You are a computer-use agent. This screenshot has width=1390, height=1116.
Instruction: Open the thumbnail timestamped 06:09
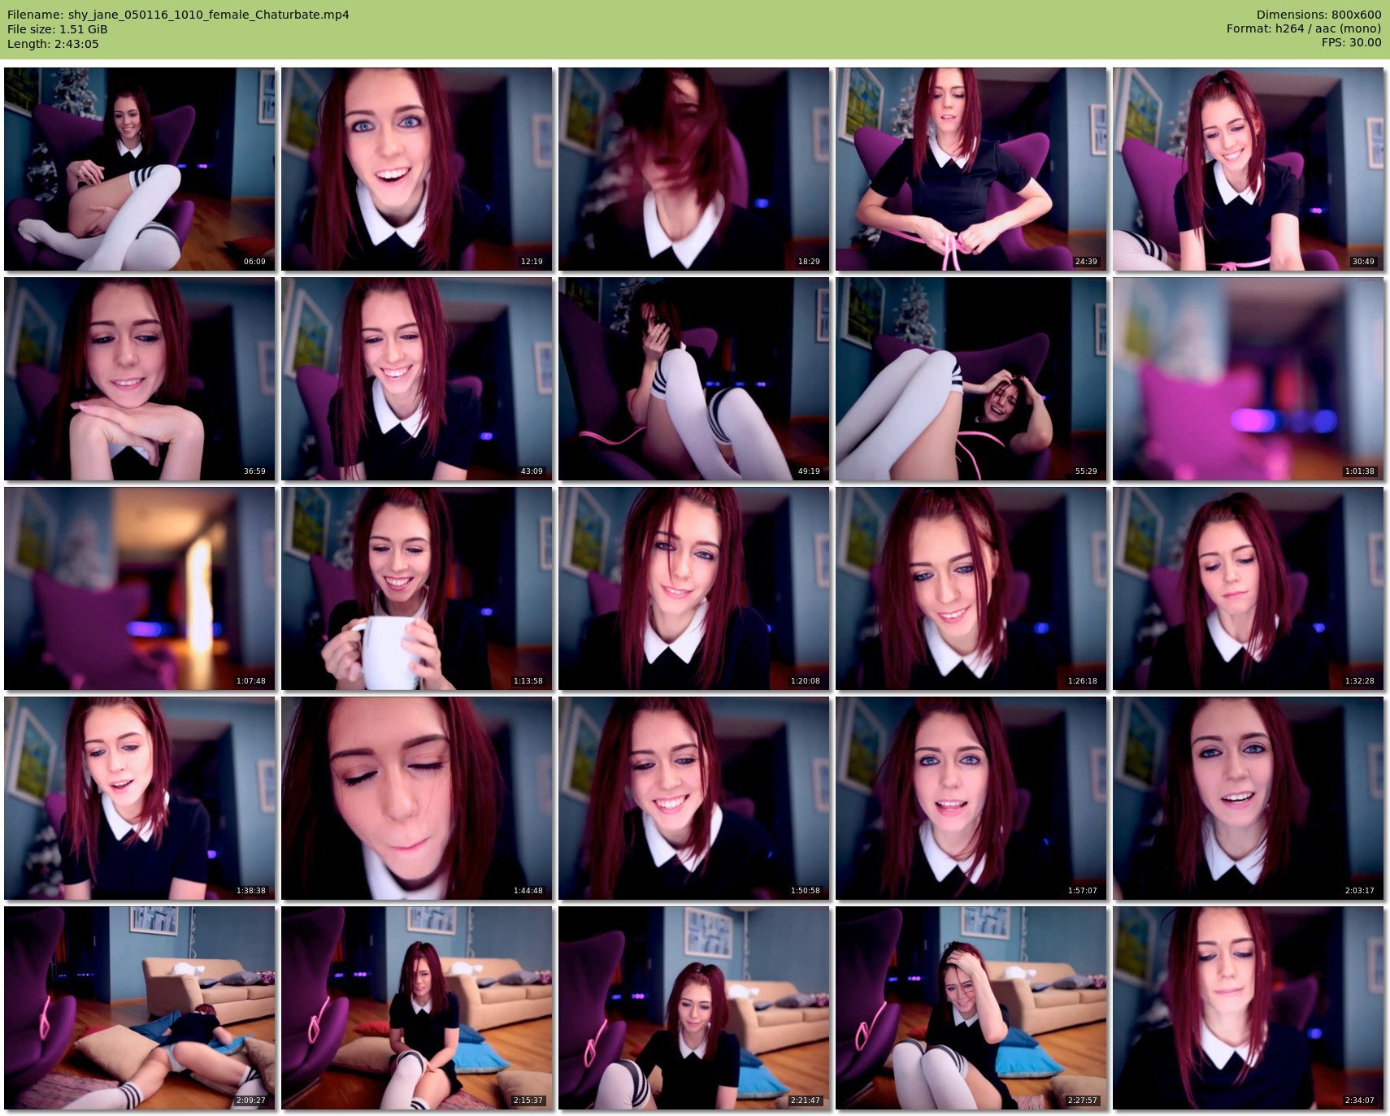coord(140,169)
